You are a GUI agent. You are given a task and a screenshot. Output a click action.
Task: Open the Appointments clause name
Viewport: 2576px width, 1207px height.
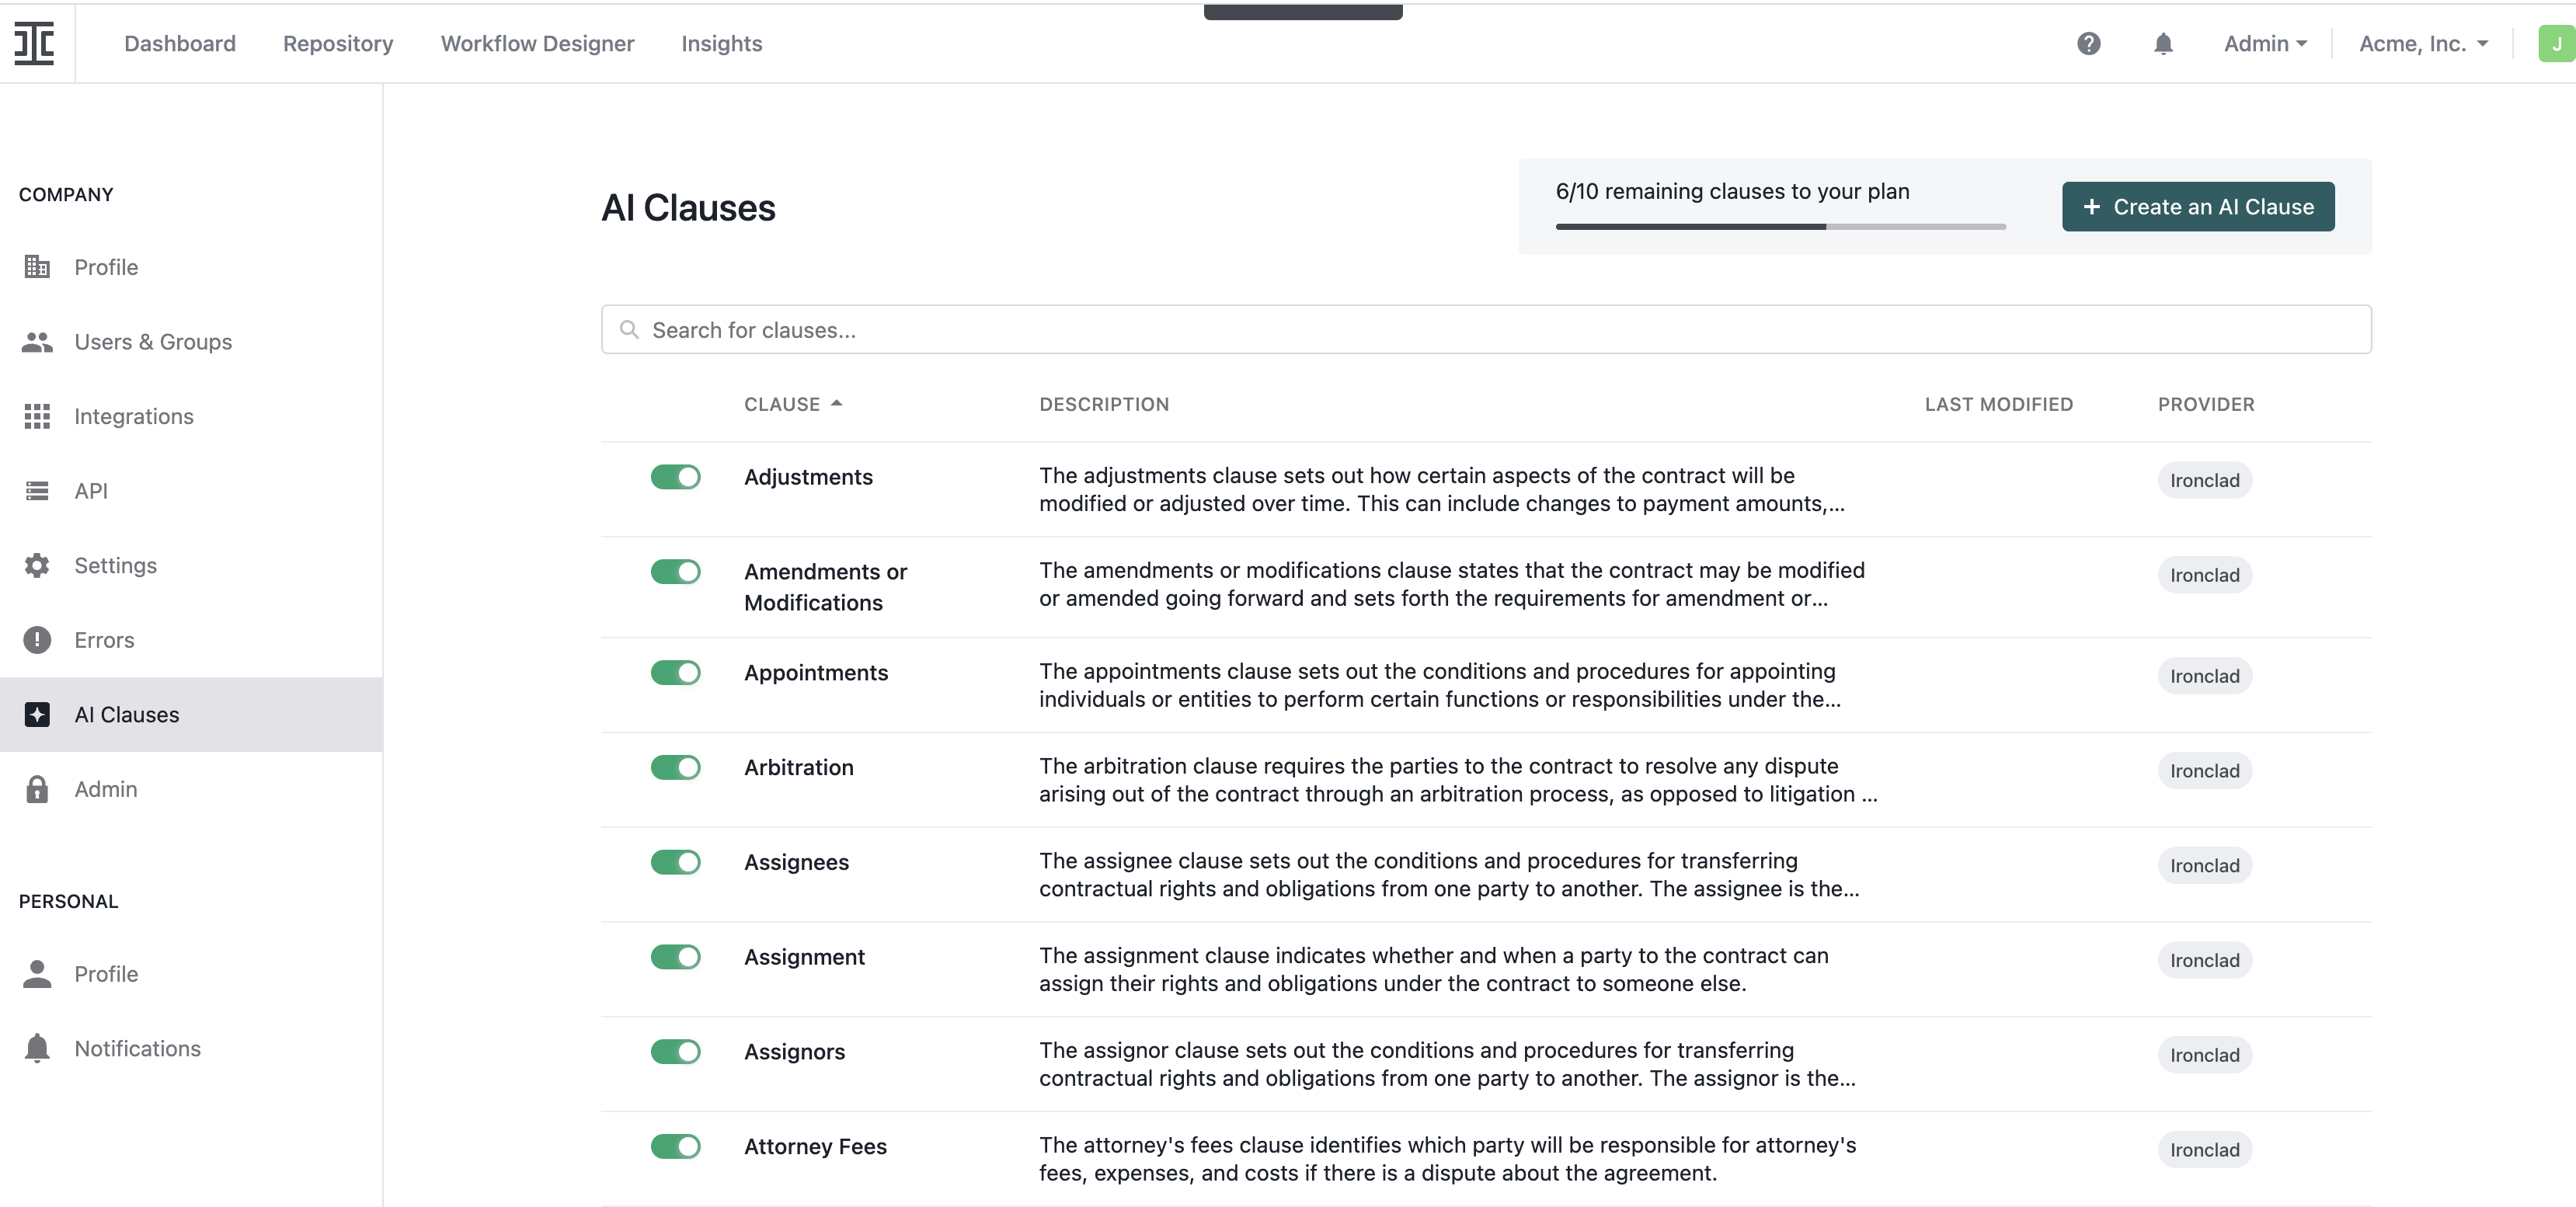[816, 672]
